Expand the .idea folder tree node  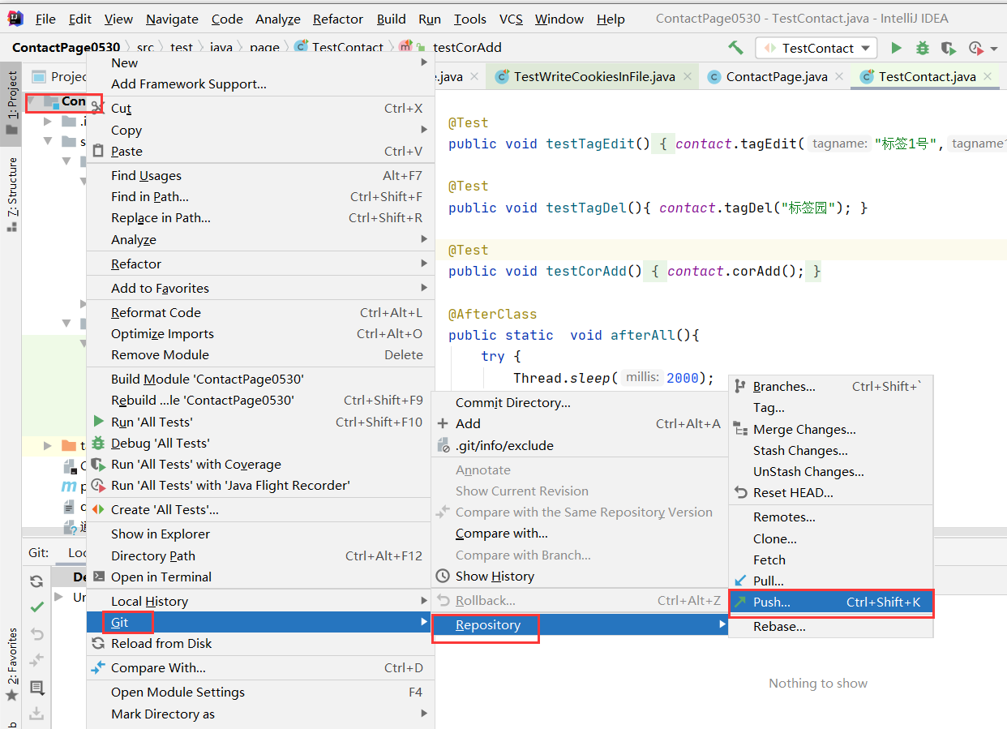(48, 122)
